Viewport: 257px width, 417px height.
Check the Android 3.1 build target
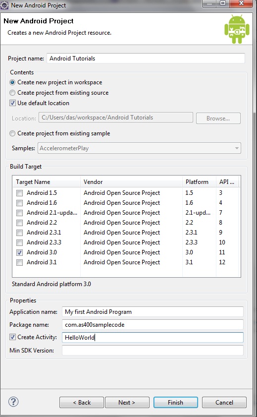coord(19,263)
